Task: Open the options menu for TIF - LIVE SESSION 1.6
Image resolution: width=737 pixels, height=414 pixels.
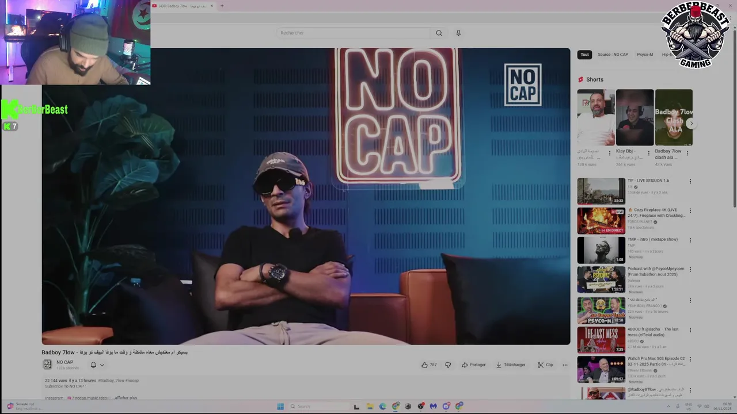Action: point(690,182)
